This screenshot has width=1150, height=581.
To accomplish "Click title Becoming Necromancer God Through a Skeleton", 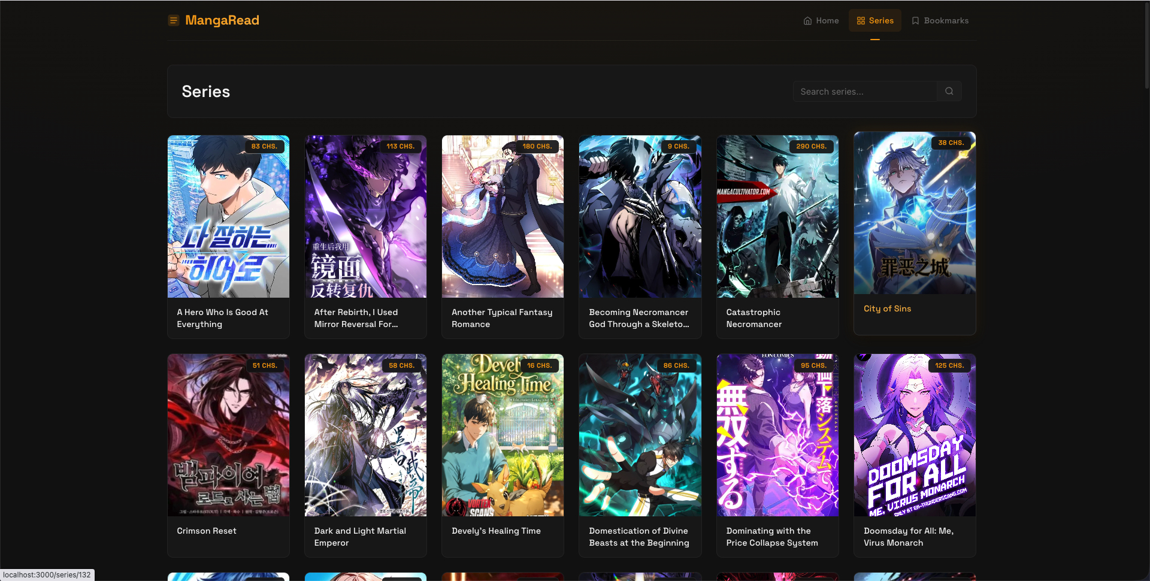I will [639, 318].
